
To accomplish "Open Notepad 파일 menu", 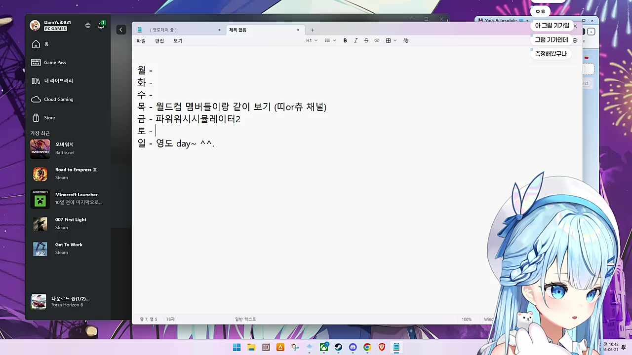I will [x=141, y=41].
